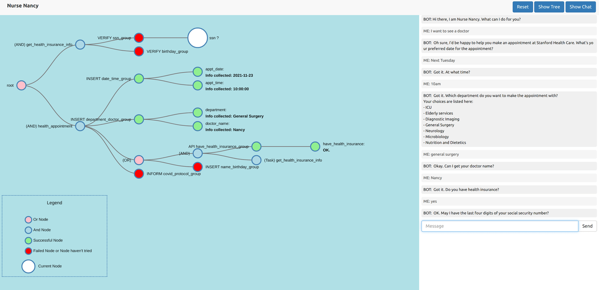Click the red VERIFY ssn_group node

(x=139, y=38)
